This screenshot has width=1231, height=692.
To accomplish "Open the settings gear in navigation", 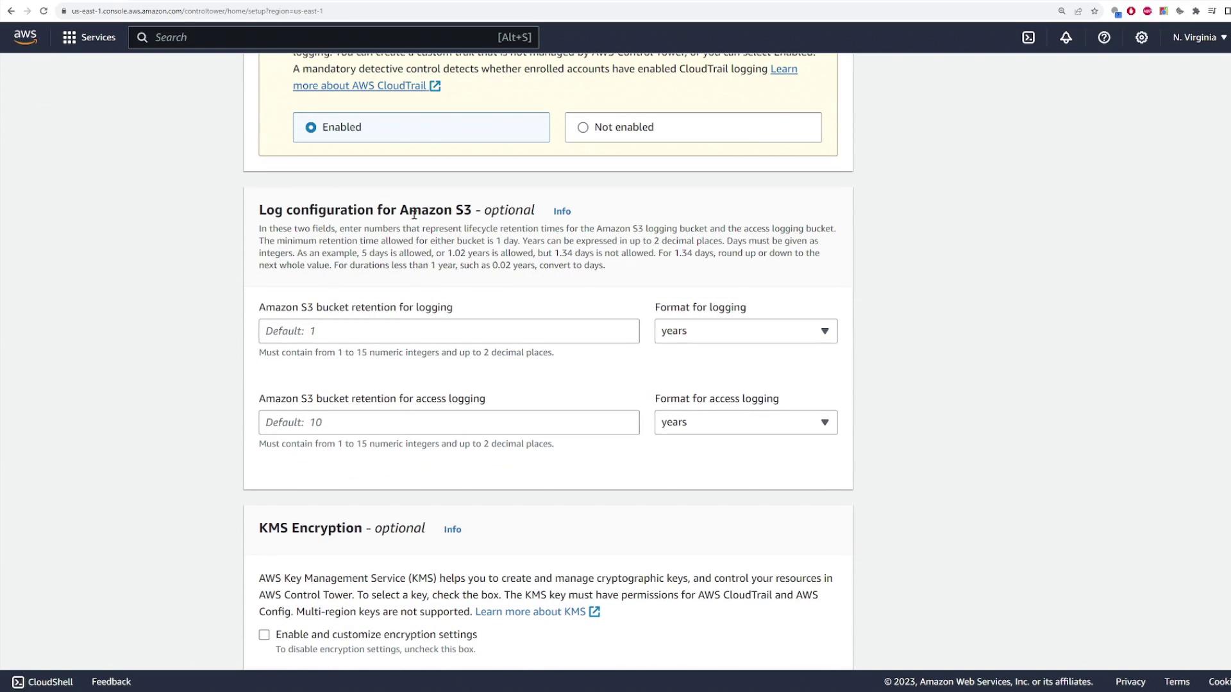I will 1141,37.
